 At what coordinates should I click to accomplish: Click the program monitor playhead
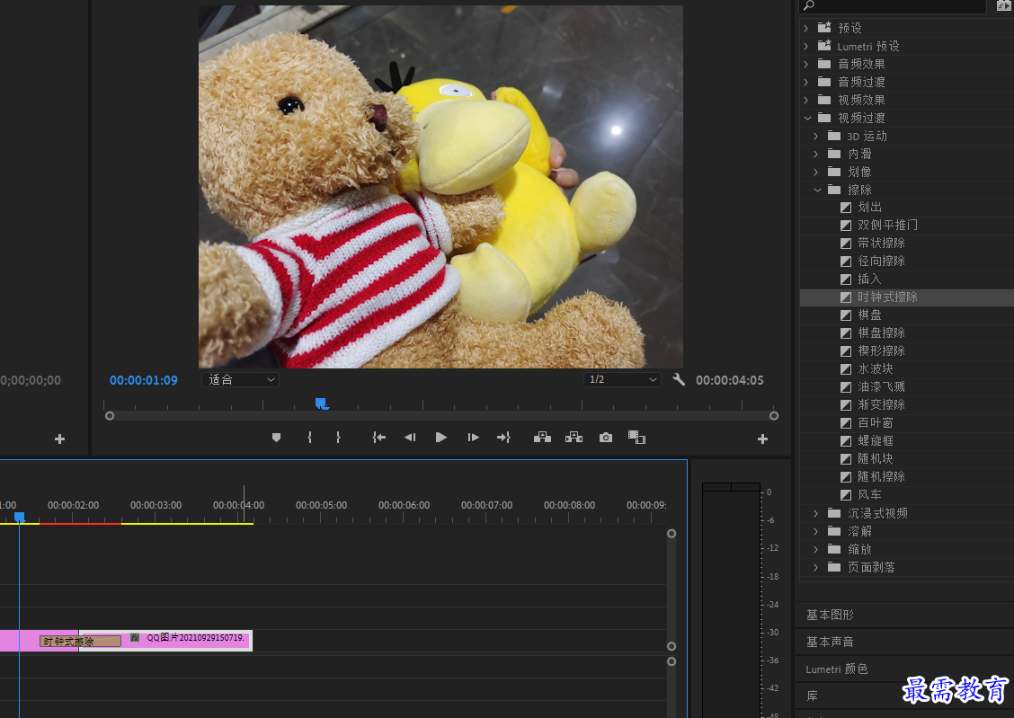tap(322, 403)
